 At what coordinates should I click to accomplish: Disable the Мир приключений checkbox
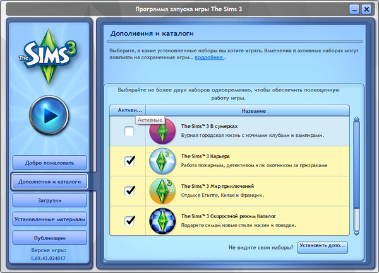coord(129,190)
